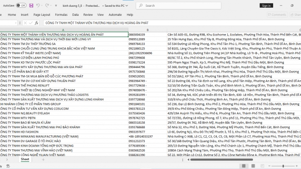Select cell CÔNG TY TNHH THẾ PHONG RENLIFT

(x=64, y=86)
